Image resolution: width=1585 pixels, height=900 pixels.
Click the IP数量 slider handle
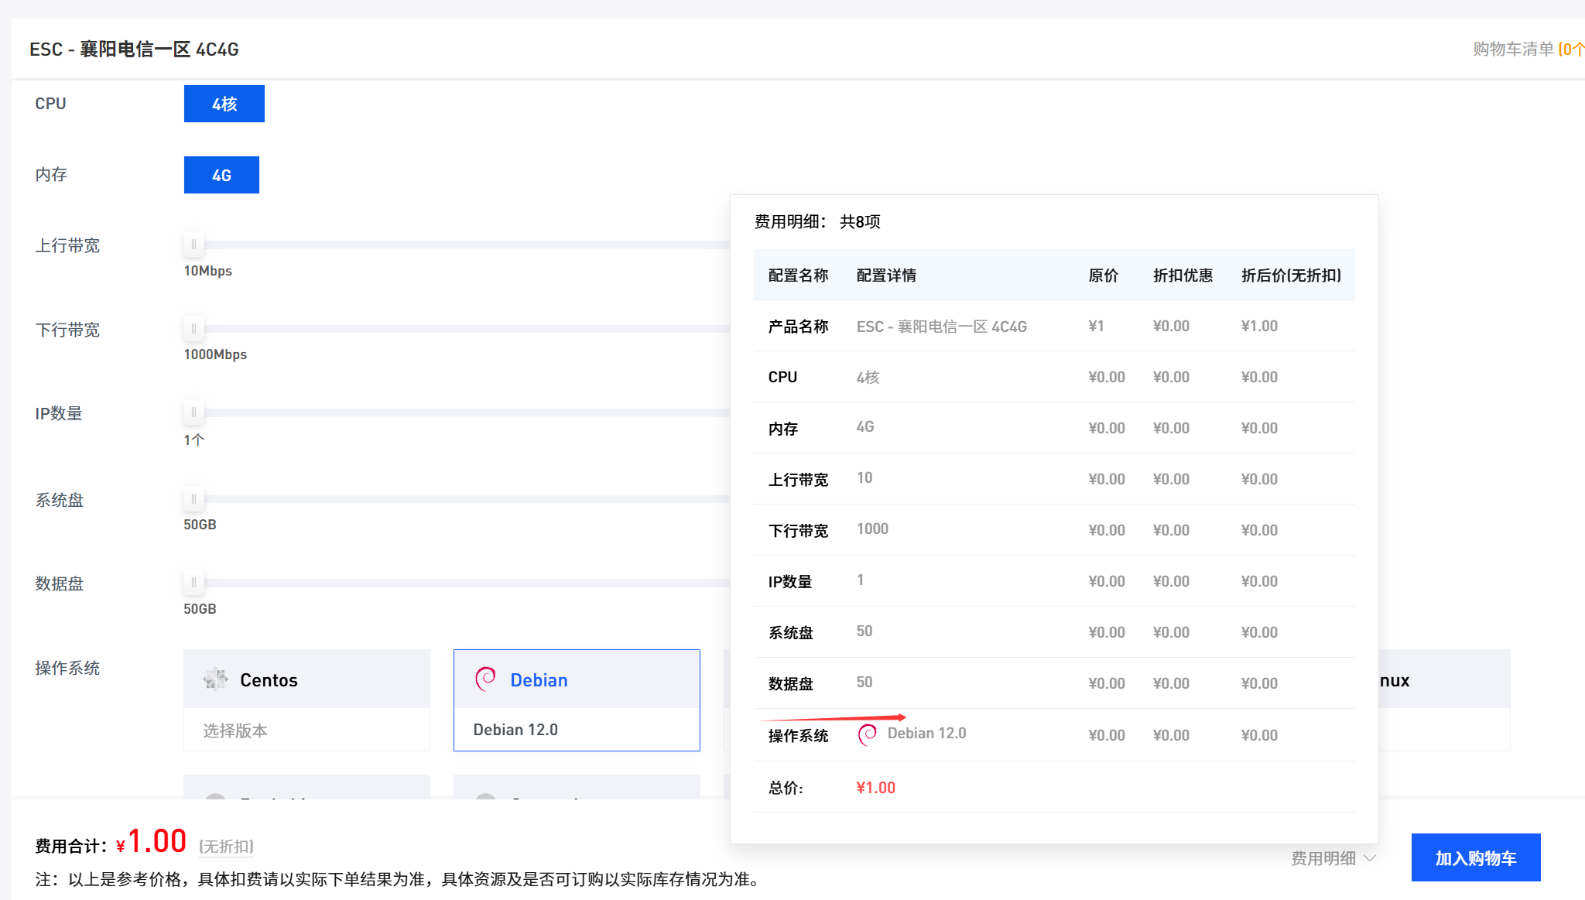click(x=193, y=412)
